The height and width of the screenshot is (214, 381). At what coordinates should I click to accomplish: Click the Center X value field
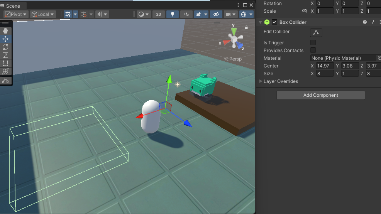click(x=325, y=66)
